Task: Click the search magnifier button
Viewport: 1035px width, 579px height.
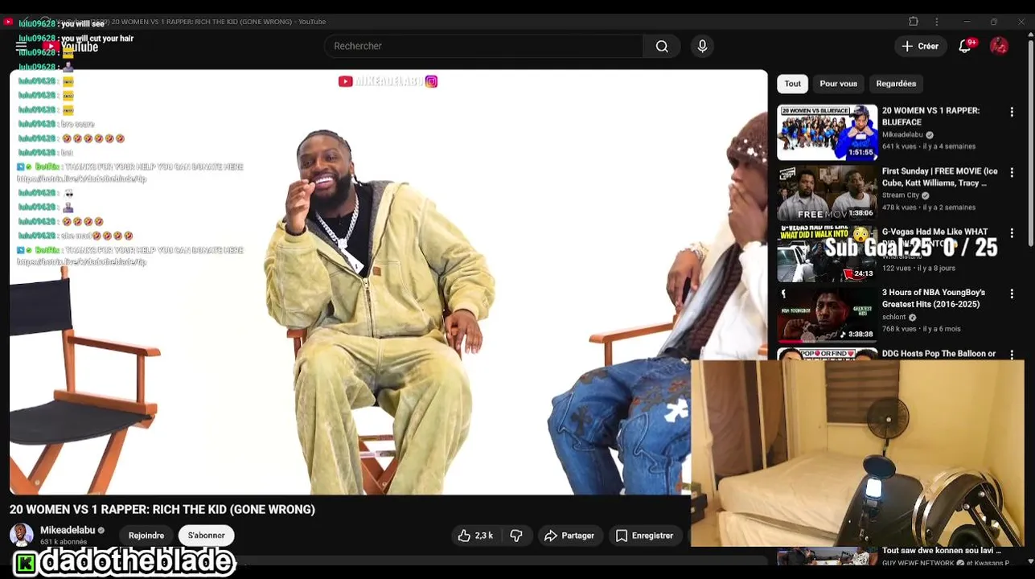Action: coord(662,47)
